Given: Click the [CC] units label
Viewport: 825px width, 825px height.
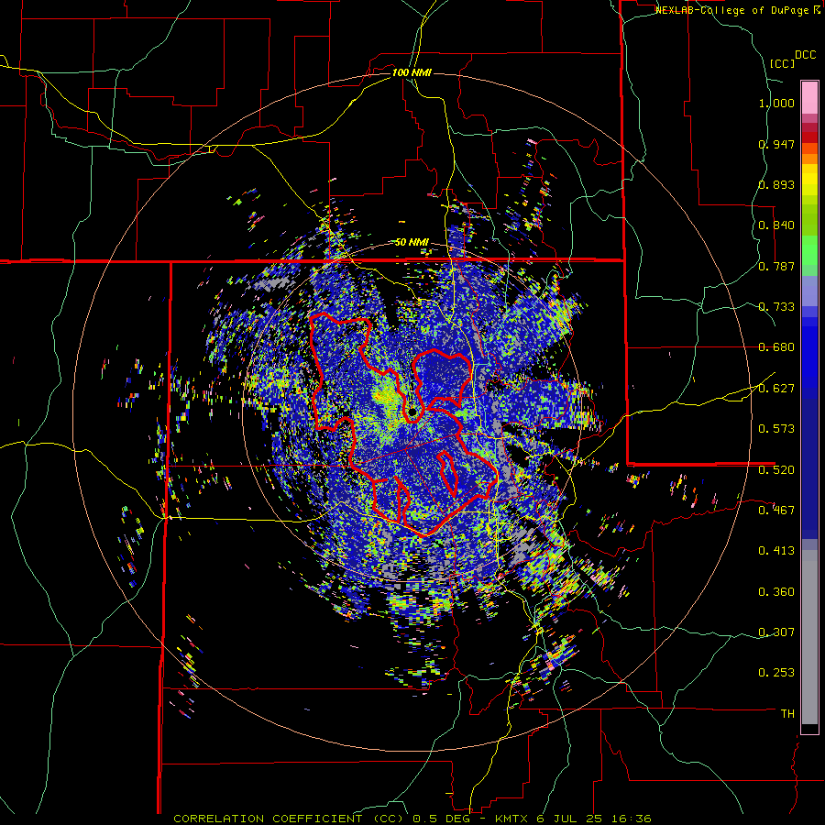Looking at the screenshot, I should pyautogui.click(x=782, y=63).
